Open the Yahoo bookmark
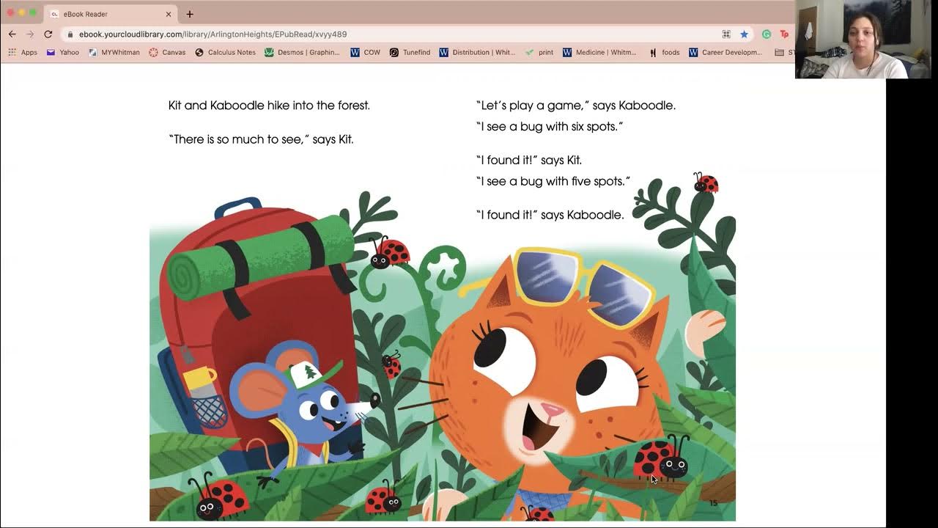The width and height of the screenshot is (938, 528). point(63,53)
